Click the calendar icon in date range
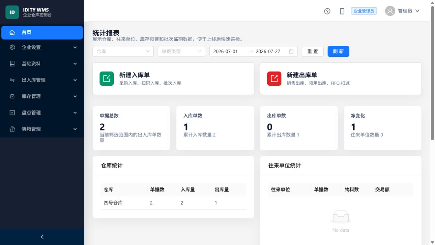 click(x=291, y=51)
